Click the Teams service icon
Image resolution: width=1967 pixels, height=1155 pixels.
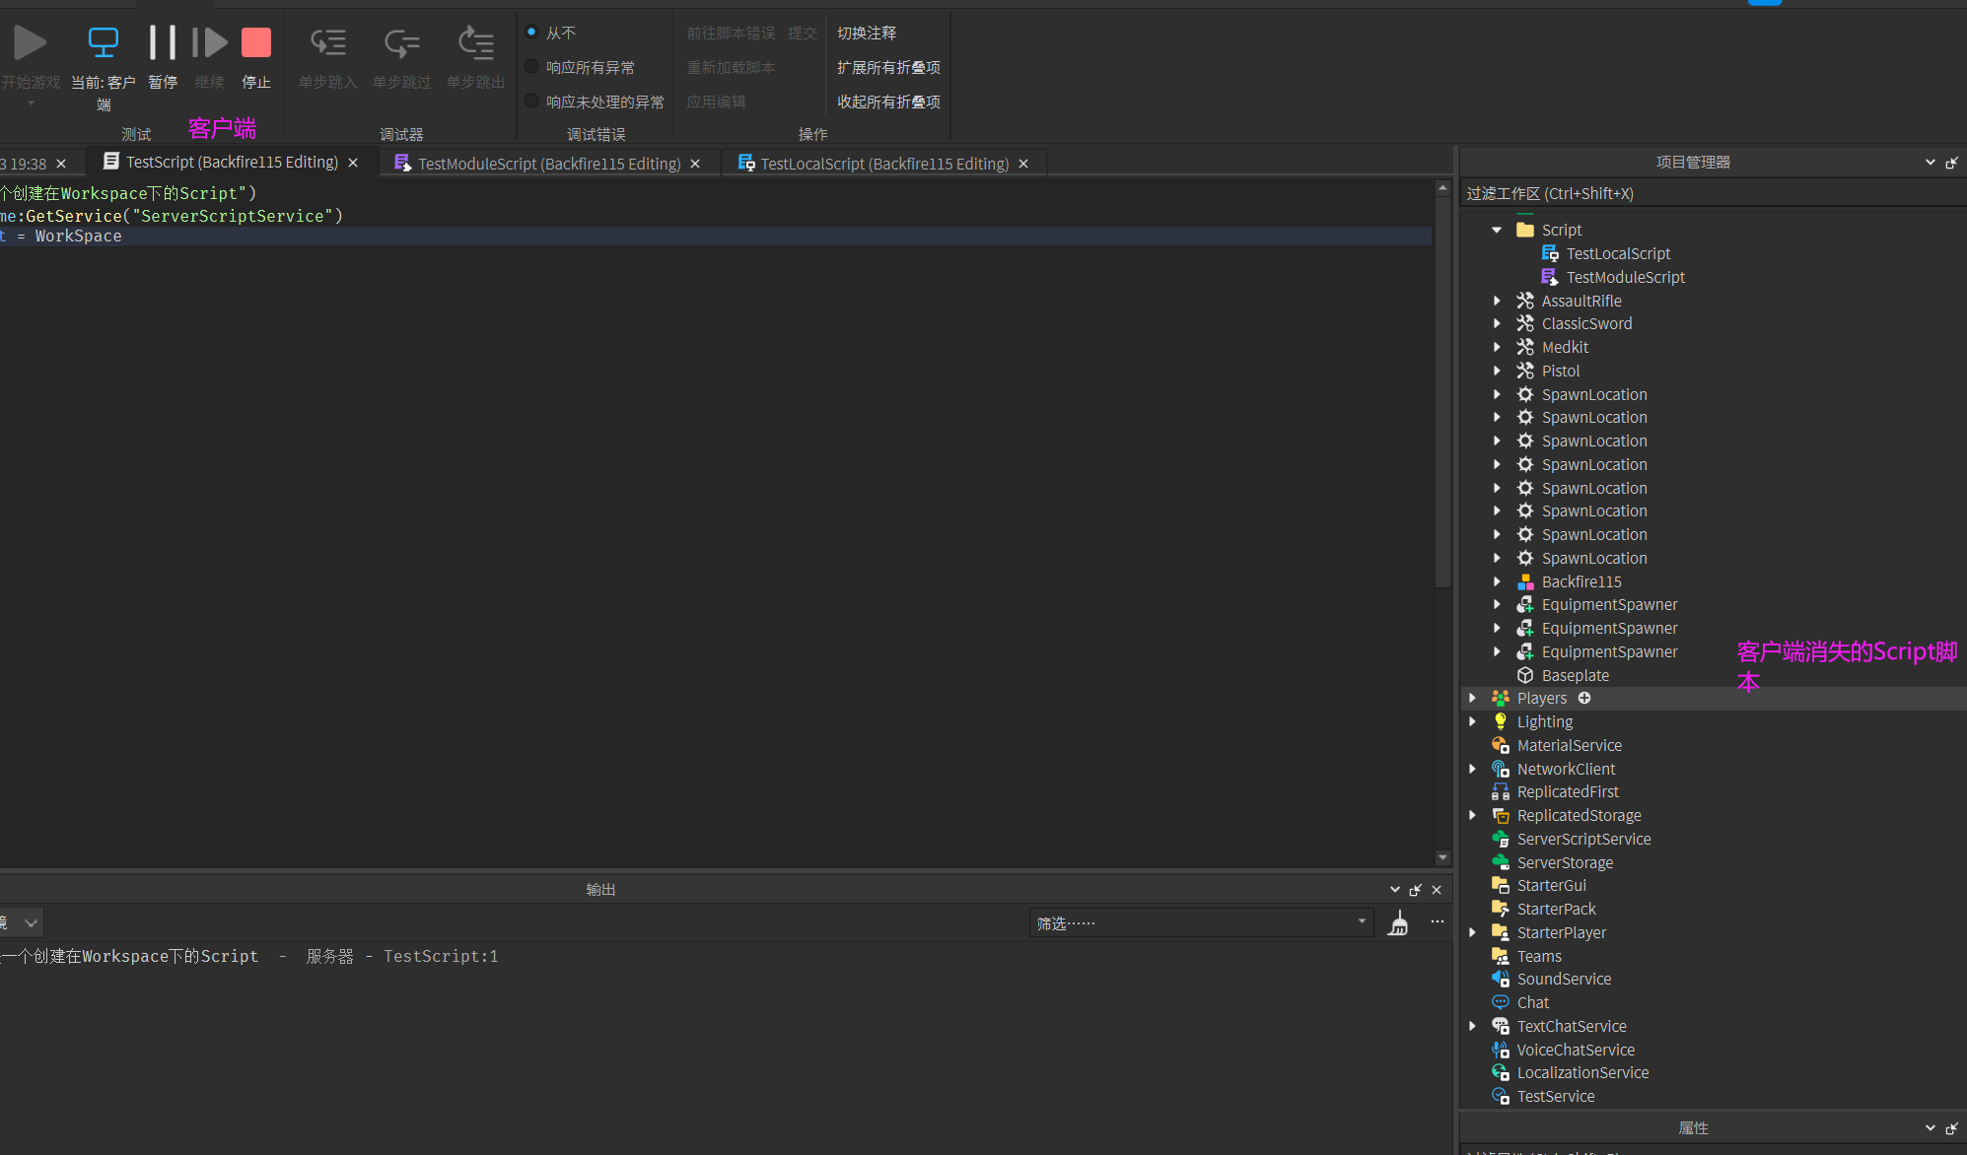click(1501, 956)
